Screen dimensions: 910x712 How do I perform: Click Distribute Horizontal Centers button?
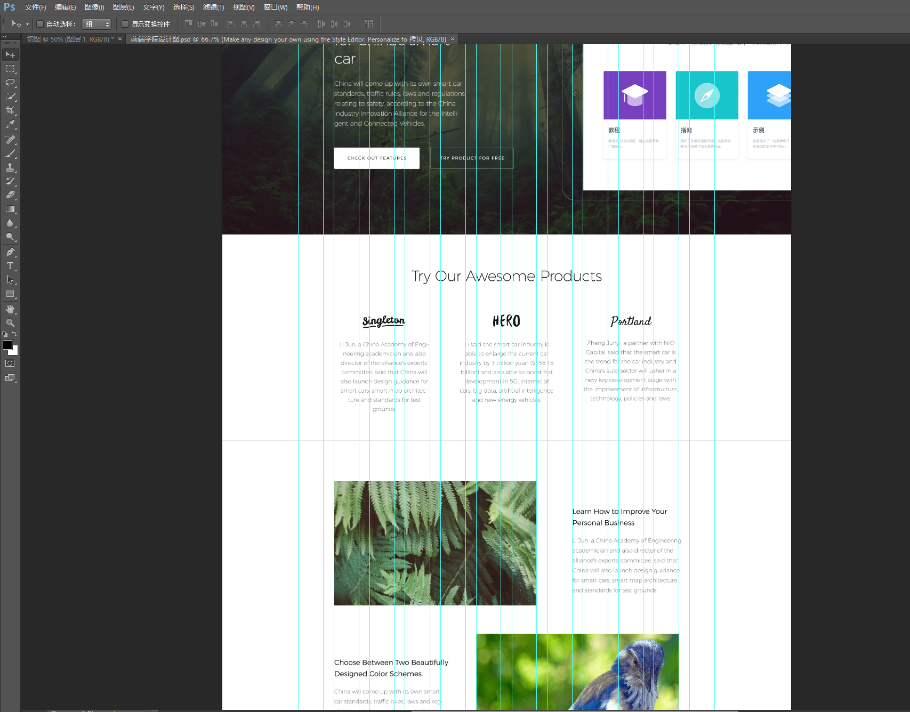(x=334, y=24)
